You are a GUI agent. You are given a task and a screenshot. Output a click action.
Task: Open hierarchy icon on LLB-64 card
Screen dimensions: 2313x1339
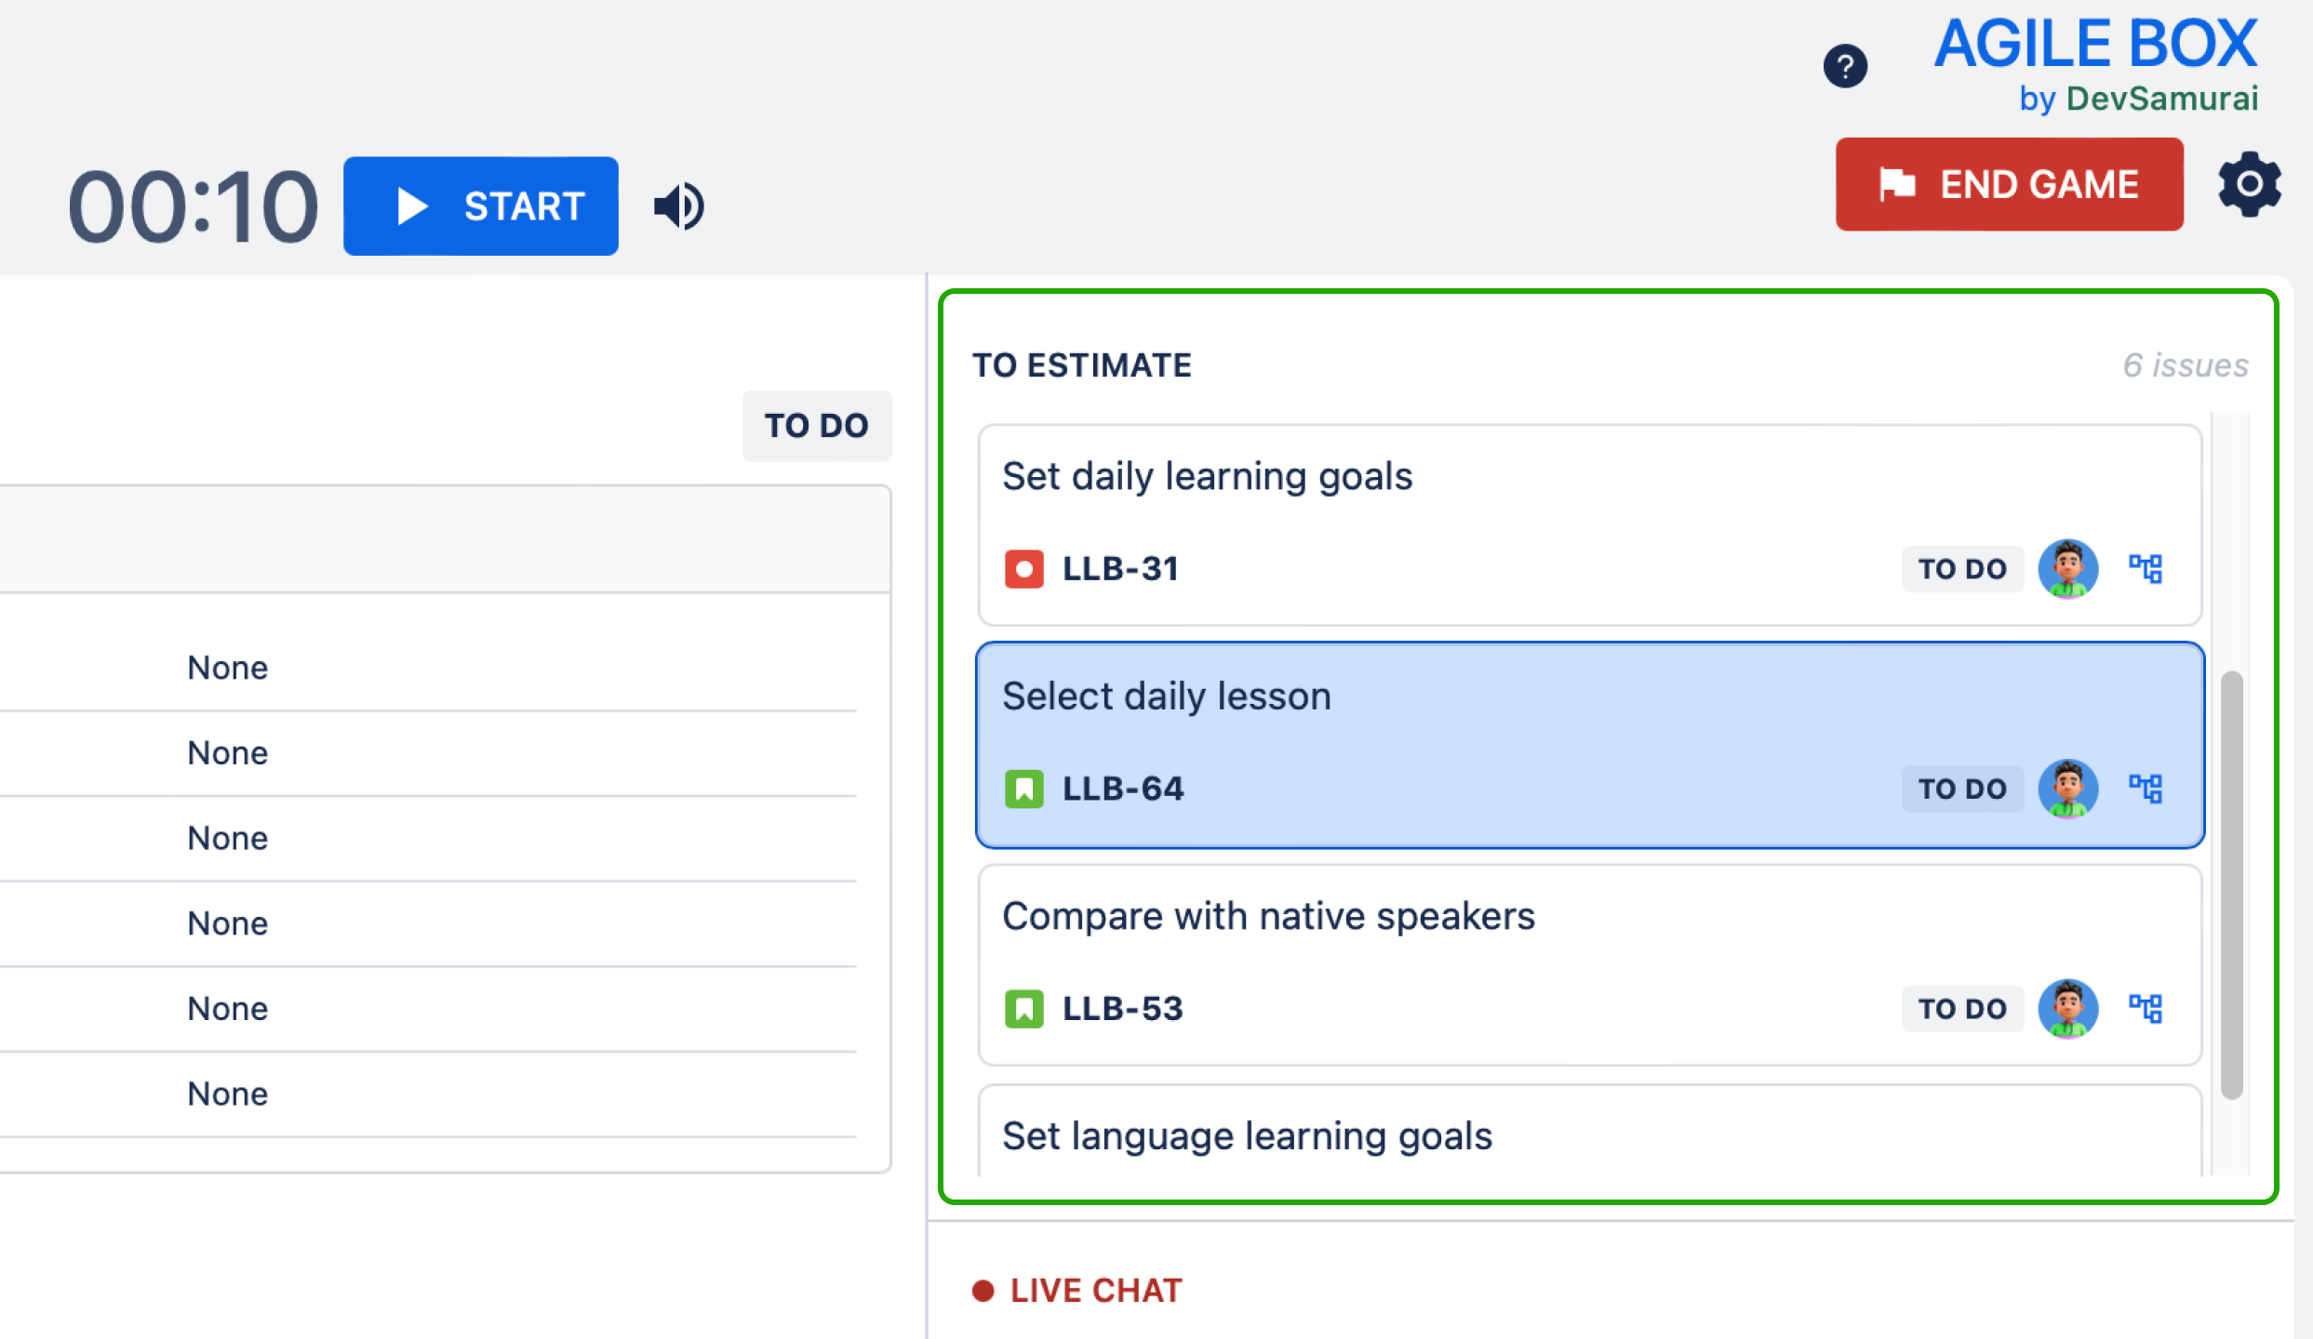pyautogui.click(x=2146, y=789)
